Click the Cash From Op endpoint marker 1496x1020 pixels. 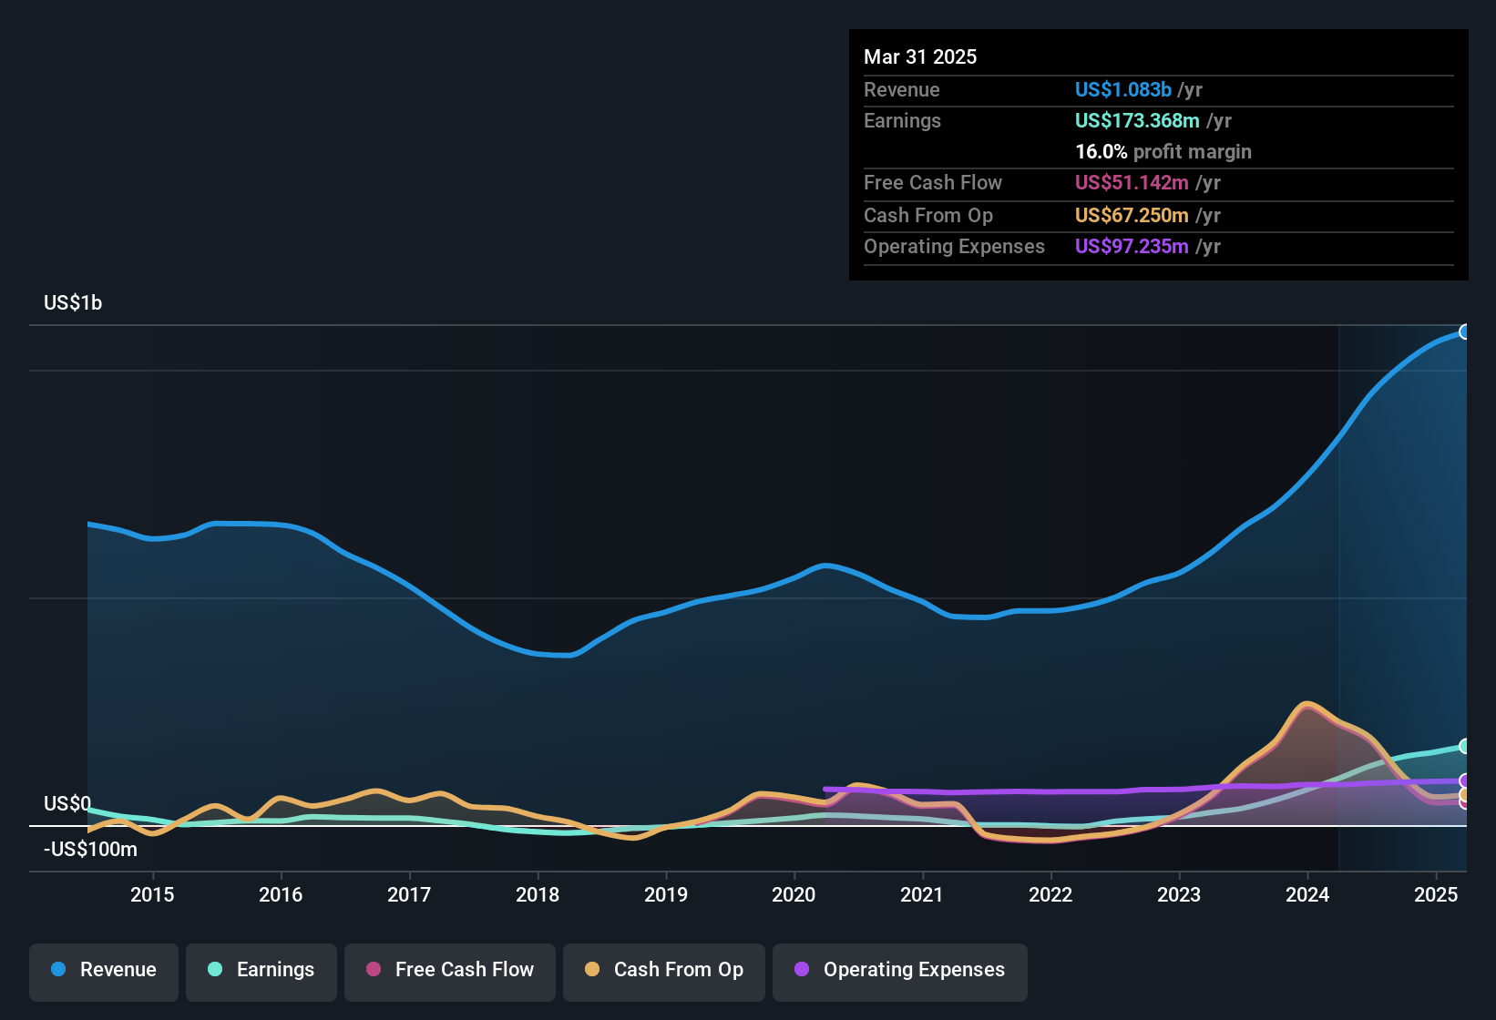[1465, 795]
